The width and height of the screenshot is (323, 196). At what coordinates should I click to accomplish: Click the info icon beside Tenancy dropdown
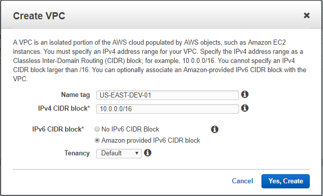[x=148, y=153]
